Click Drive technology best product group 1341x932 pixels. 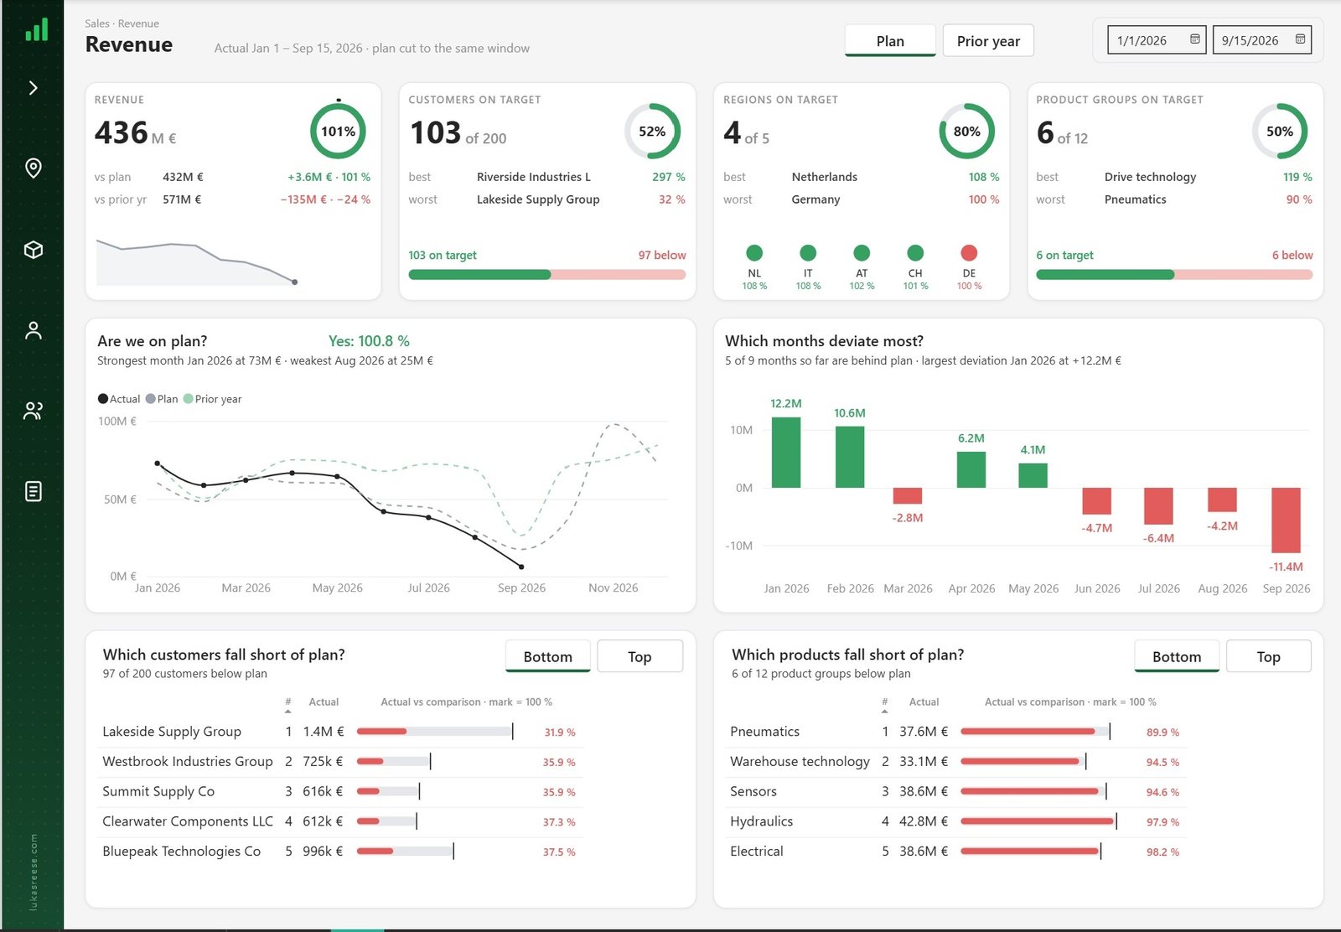[1150, 177]
